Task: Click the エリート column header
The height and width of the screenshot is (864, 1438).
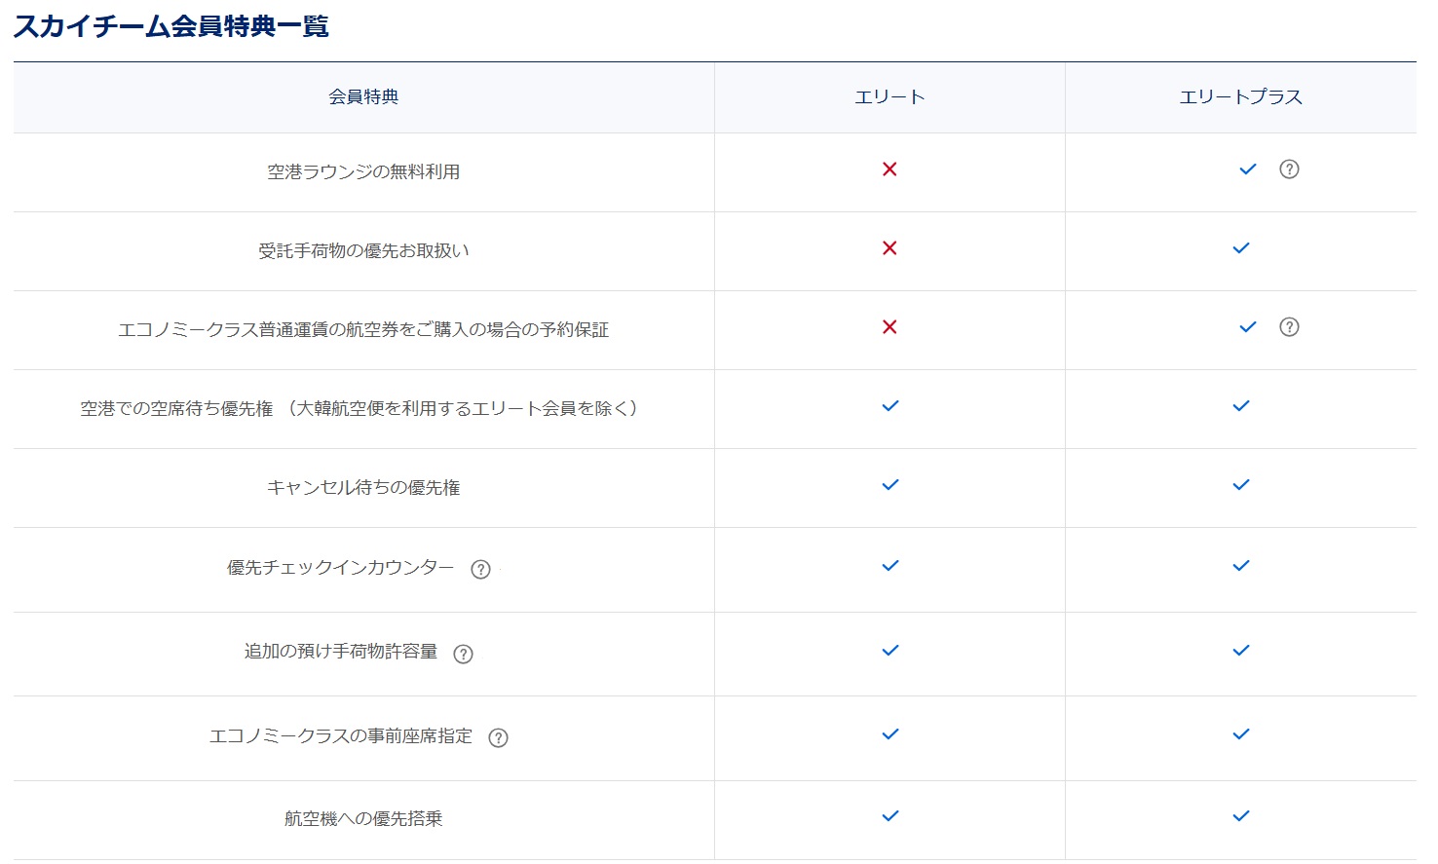Action: [889, 97]
